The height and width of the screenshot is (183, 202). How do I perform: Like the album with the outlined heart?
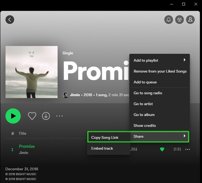coord(32,116)
